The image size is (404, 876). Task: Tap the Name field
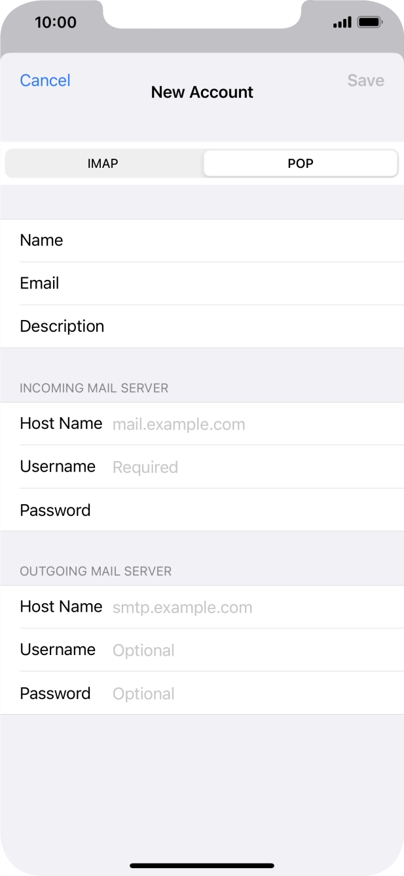pyautogui.click(x=202, y=241)
